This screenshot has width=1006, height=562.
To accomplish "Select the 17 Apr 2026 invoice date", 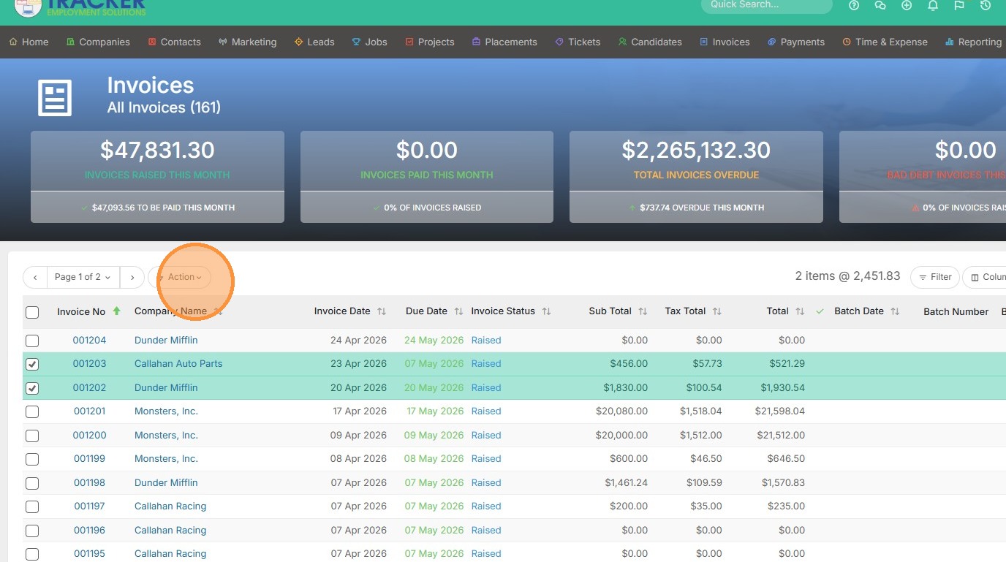I will (x=360, y=411).
